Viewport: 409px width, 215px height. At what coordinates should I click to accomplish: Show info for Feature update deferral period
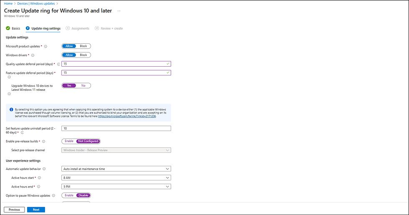pos(9,77)
